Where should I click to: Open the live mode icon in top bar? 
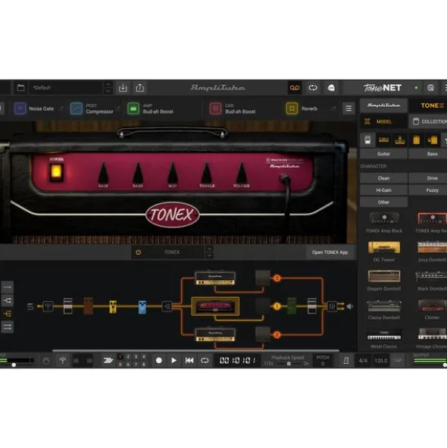point(331,88)
